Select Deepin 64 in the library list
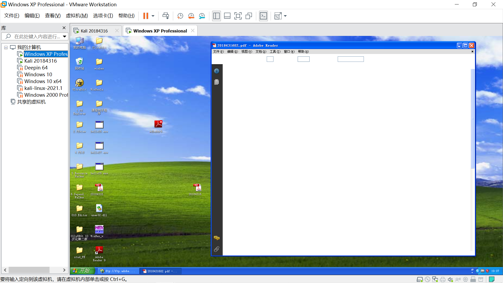Screen dimensions: 503x283 pyautogui.click(x=36, y=68)
